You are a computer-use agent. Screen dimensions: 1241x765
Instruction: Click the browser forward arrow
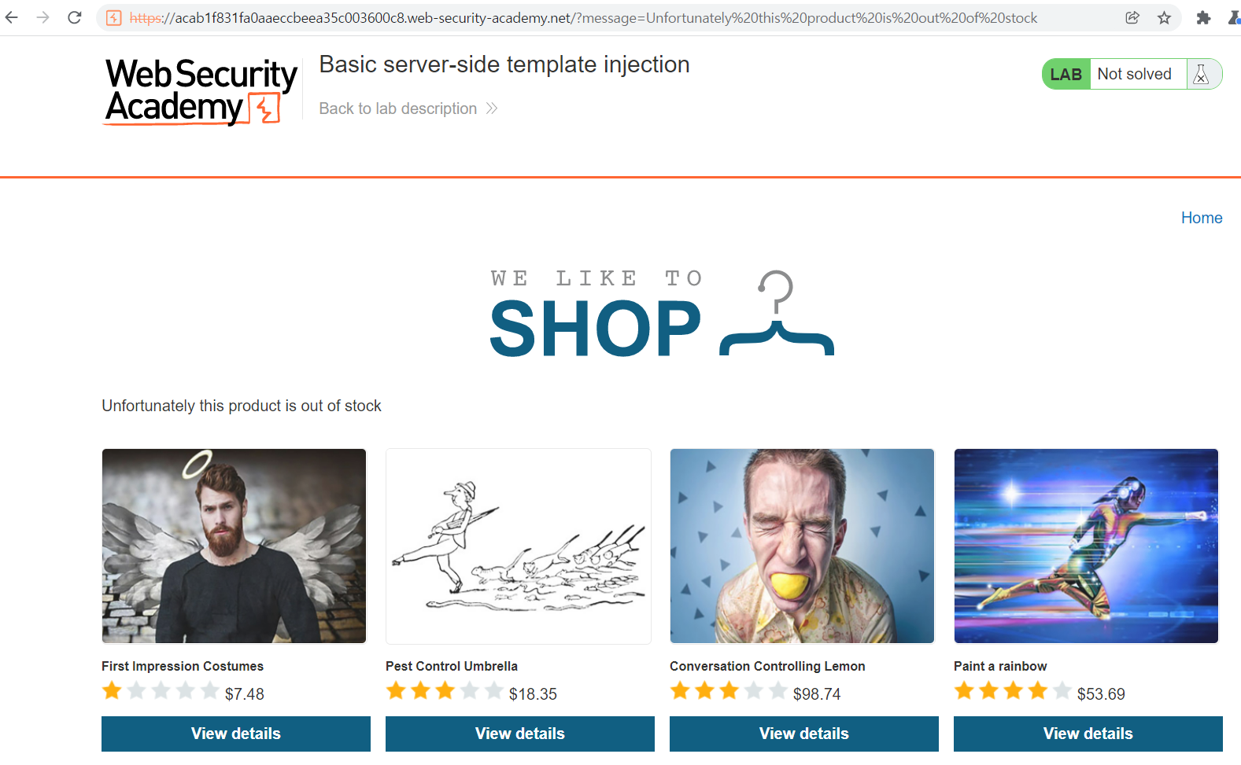pos(43,17)
